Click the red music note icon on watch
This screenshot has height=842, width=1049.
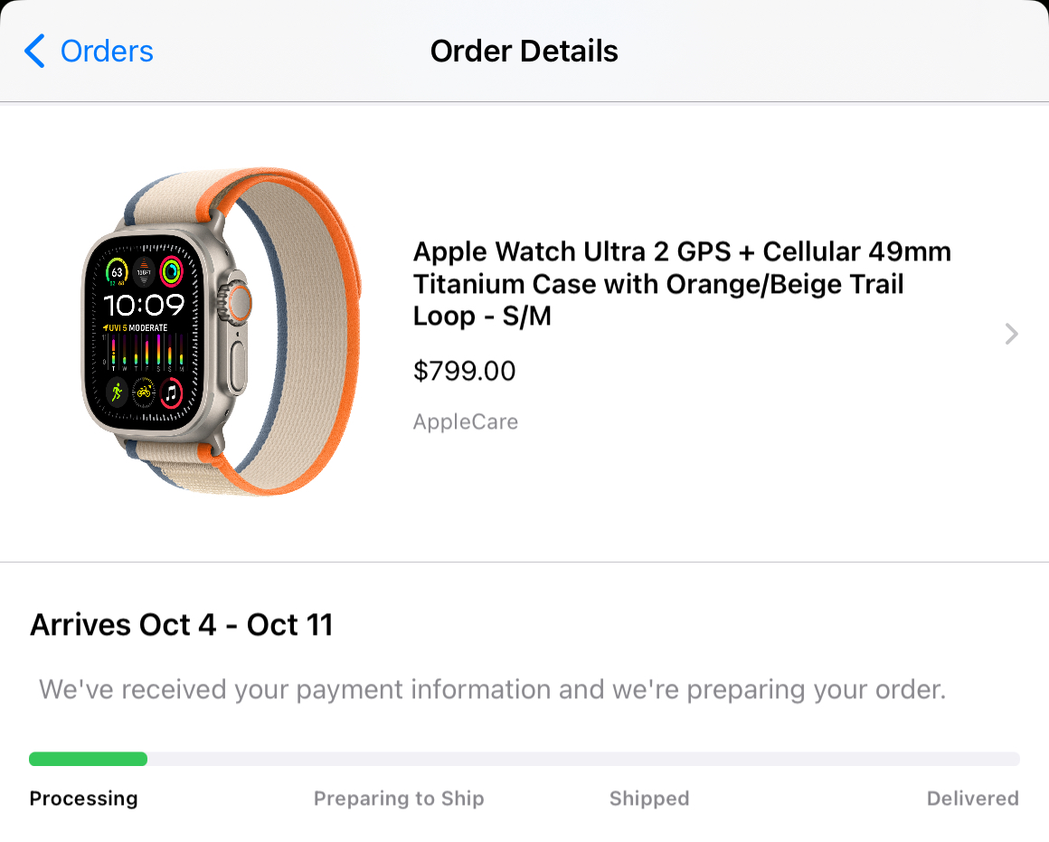pos(171,393)
